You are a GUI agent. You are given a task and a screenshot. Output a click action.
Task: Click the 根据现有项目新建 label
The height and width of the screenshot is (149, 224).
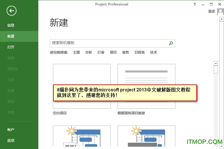131,113
